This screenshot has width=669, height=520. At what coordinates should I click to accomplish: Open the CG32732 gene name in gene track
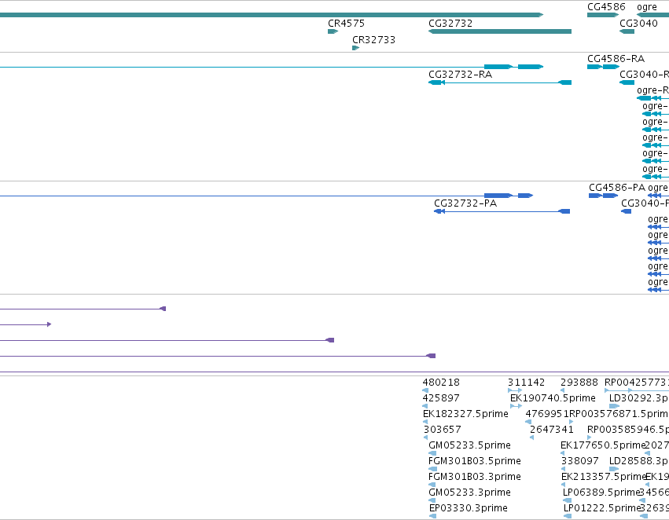[450, 24]
